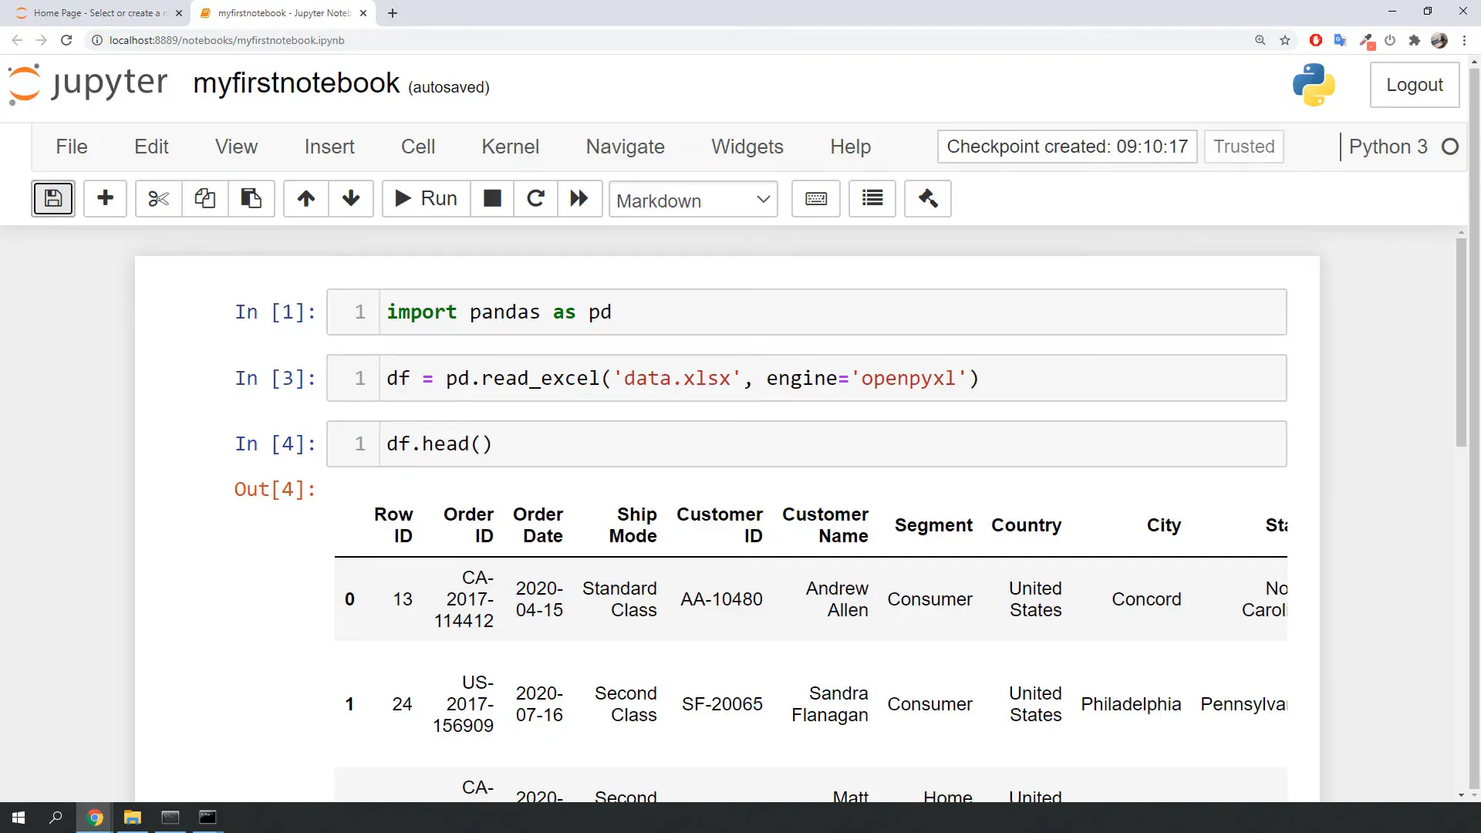Copy the selected cell
The width and height of the screenshot is (1481, 833).
204,198
